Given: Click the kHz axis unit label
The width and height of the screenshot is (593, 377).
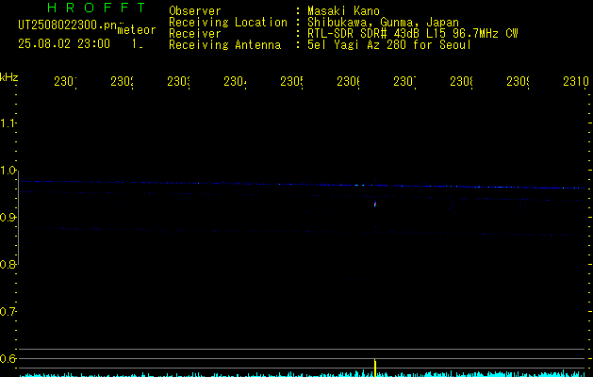Looking at the screenshot, I should (9, 77).
